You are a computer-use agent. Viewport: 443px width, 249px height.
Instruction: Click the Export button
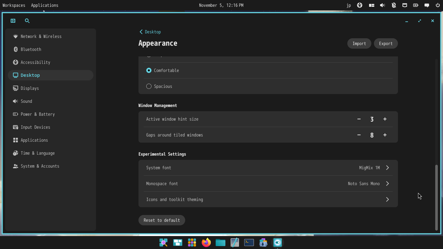[386, 43]
